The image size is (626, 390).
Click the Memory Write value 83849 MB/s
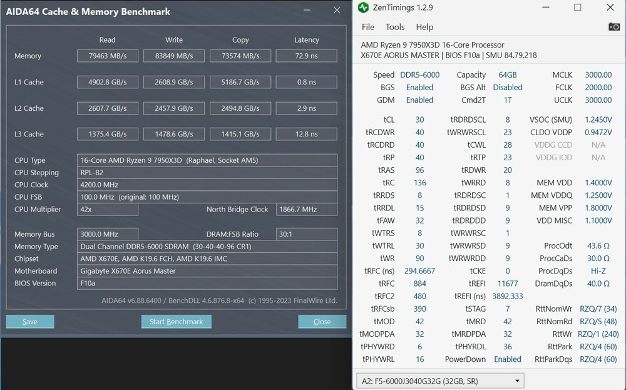pyautogui.click(x=173, y=56)
